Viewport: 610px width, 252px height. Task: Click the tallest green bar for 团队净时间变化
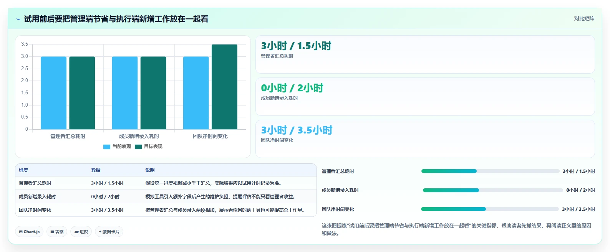click(x=224, y=87)
